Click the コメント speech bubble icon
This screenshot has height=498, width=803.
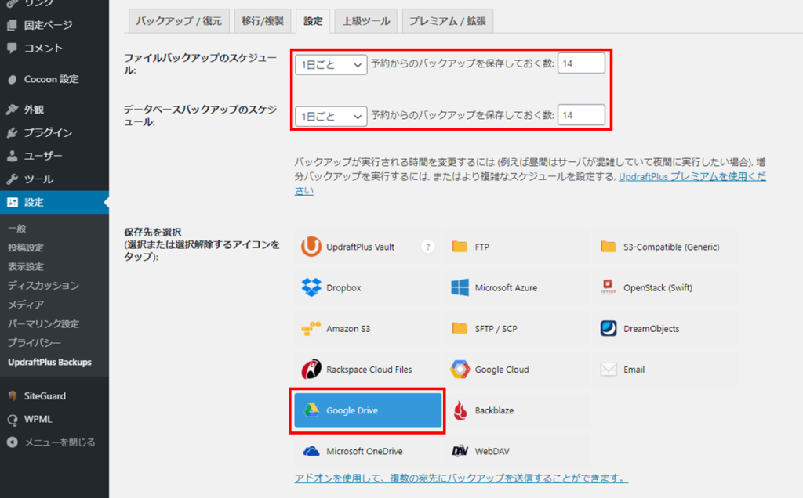(x=13, y=48)
